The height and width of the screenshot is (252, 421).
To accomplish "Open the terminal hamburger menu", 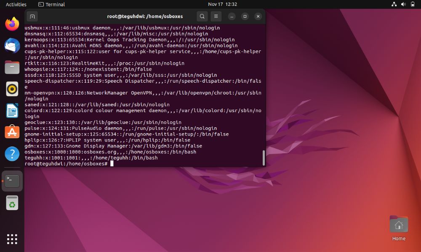I will tap(216, 16).
